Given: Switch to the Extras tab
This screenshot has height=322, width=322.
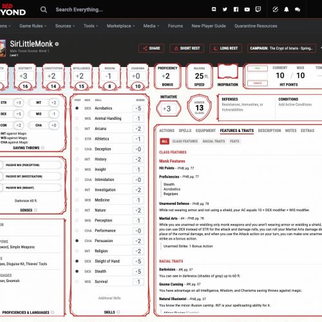Looking at the screenshot, I should coord(307,131).
